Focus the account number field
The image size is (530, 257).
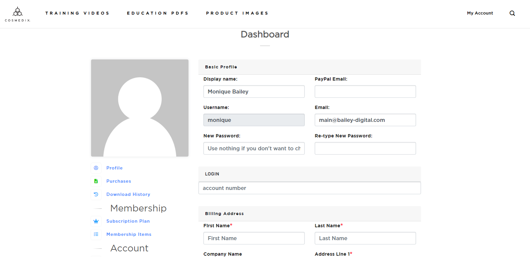tap(310, 188)
